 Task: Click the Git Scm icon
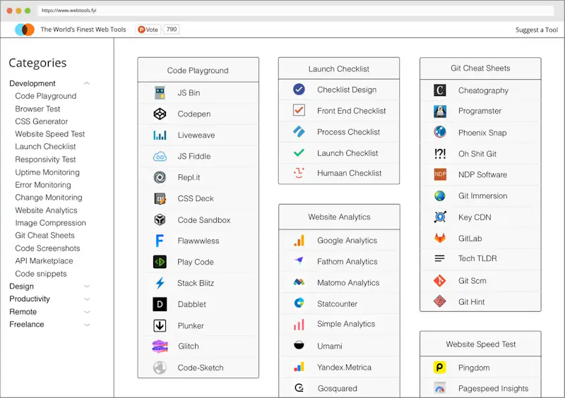point(439,281)
